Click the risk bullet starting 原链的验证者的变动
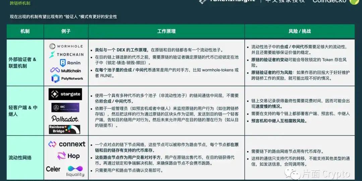This screenshot has width=362, height=181. (x=297, y=63)
